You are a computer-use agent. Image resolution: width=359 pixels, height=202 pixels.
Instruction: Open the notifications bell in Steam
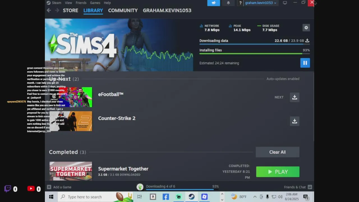tap(228, 3)
